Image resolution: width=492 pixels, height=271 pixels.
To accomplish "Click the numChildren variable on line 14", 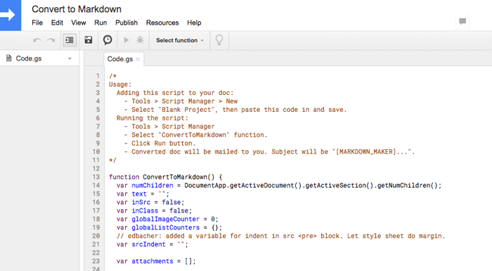I will point(153,186).
